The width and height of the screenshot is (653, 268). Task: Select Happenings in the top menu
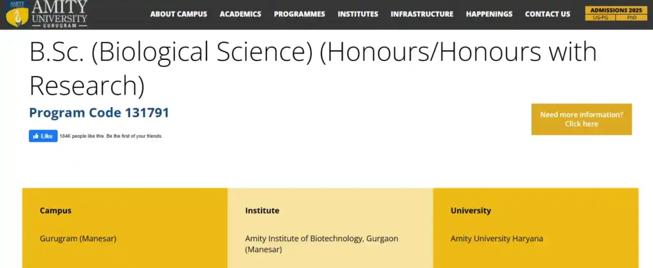[x=489, y=14]
